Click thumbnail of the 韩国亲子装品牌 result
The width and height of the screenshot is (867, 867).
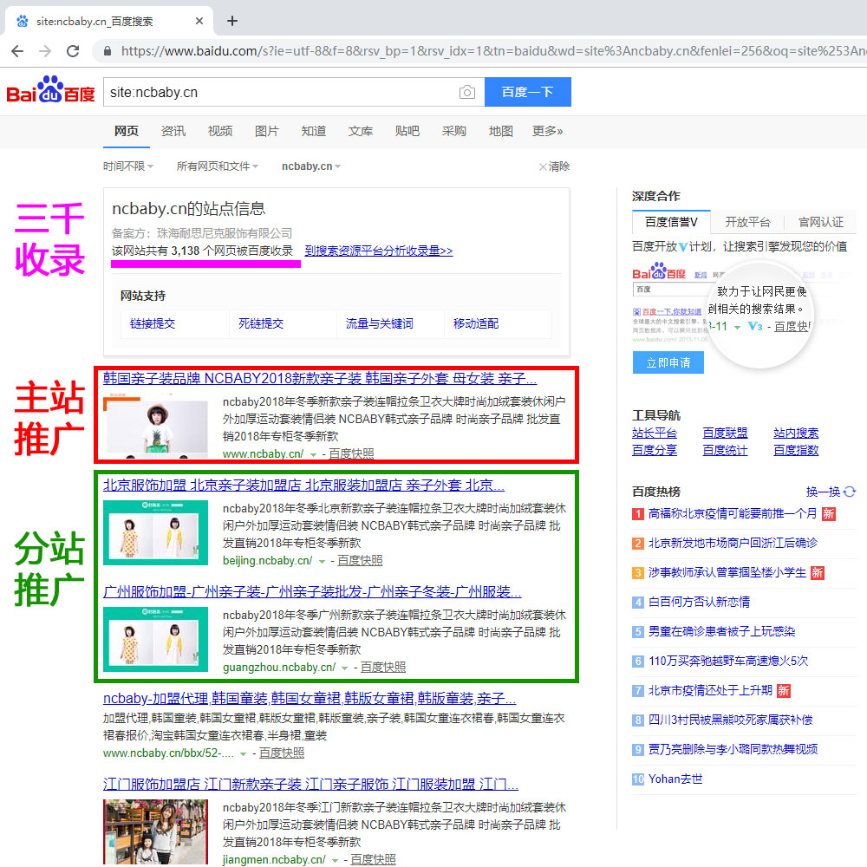(155, 427)
